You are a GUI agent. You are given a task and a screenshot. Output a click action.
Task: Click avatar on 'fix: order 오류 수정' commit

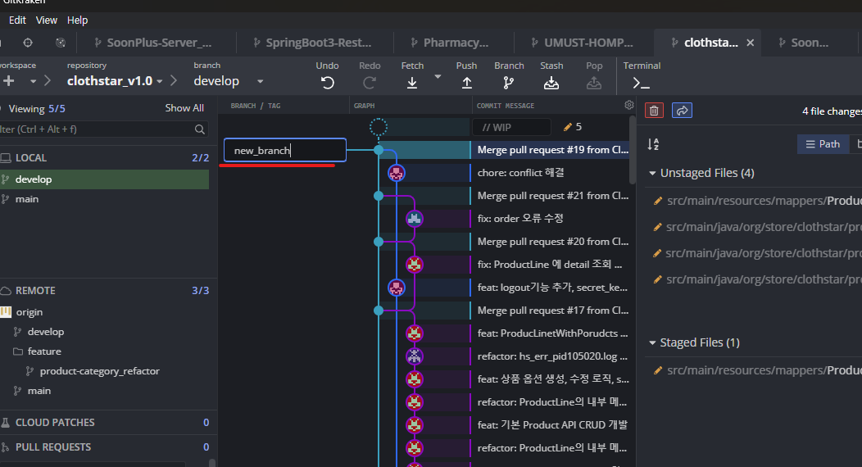[414, 219]
